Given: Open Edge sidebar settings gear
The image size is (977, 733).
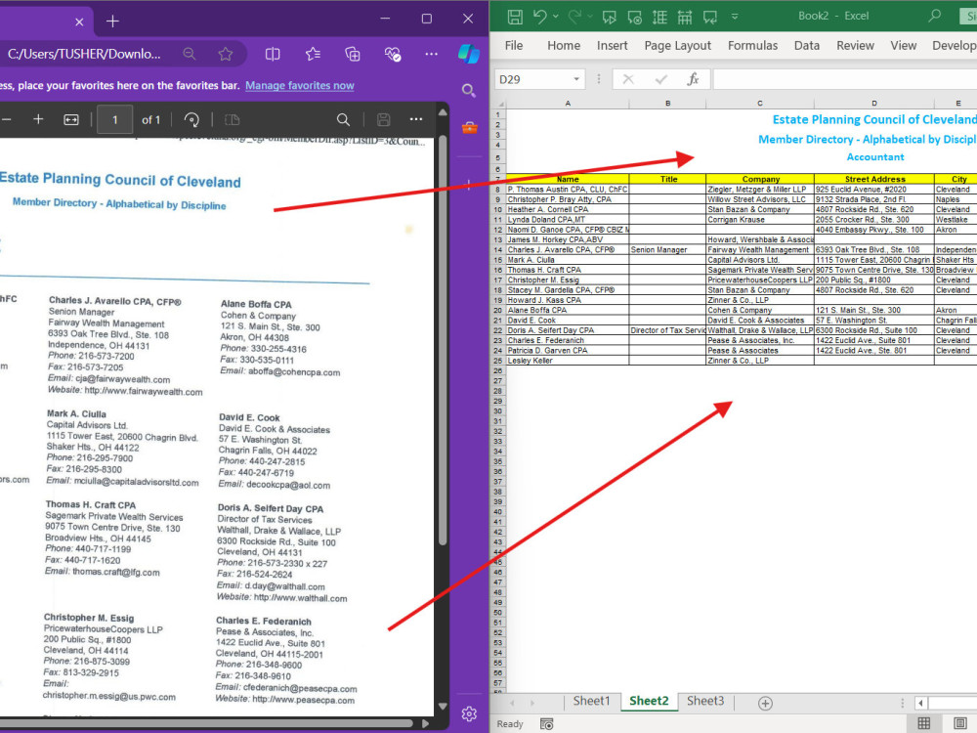Looking at the screenshot, I should pyautogui.click(x=469, y=713).
